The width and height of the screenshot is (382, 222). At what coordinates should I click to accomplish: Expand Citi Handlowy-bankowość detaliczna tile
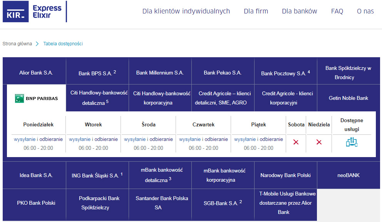tap(97, 98)
